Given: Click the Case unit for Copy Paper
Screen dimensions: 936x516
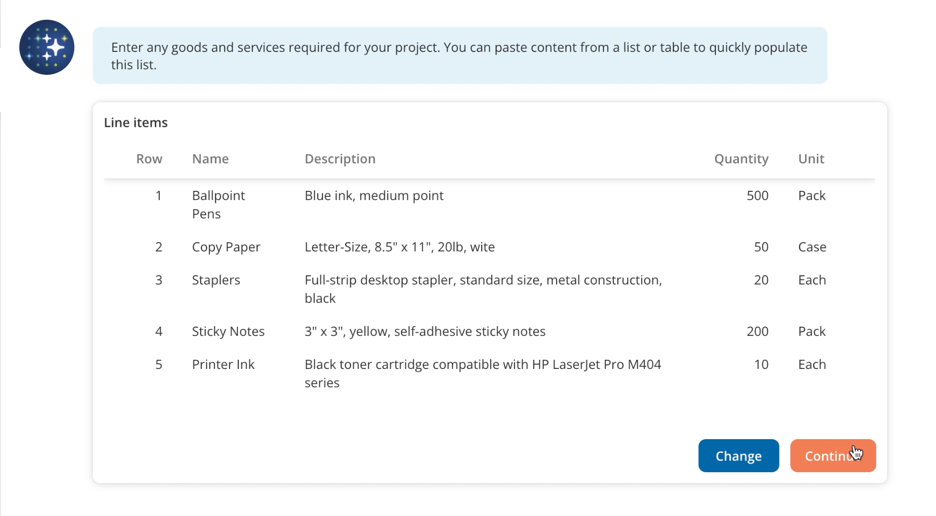Looking at the screenshot, I should [x=812, y=247].
